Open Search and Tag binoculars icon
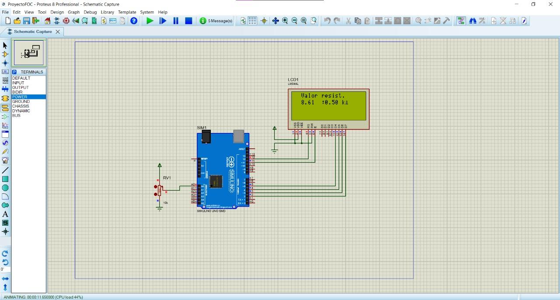Screen dimensions: 560x300 click(472, 21)
